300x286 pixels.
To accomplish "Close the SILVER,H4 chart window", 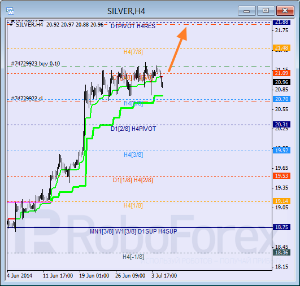I will 285,11.
